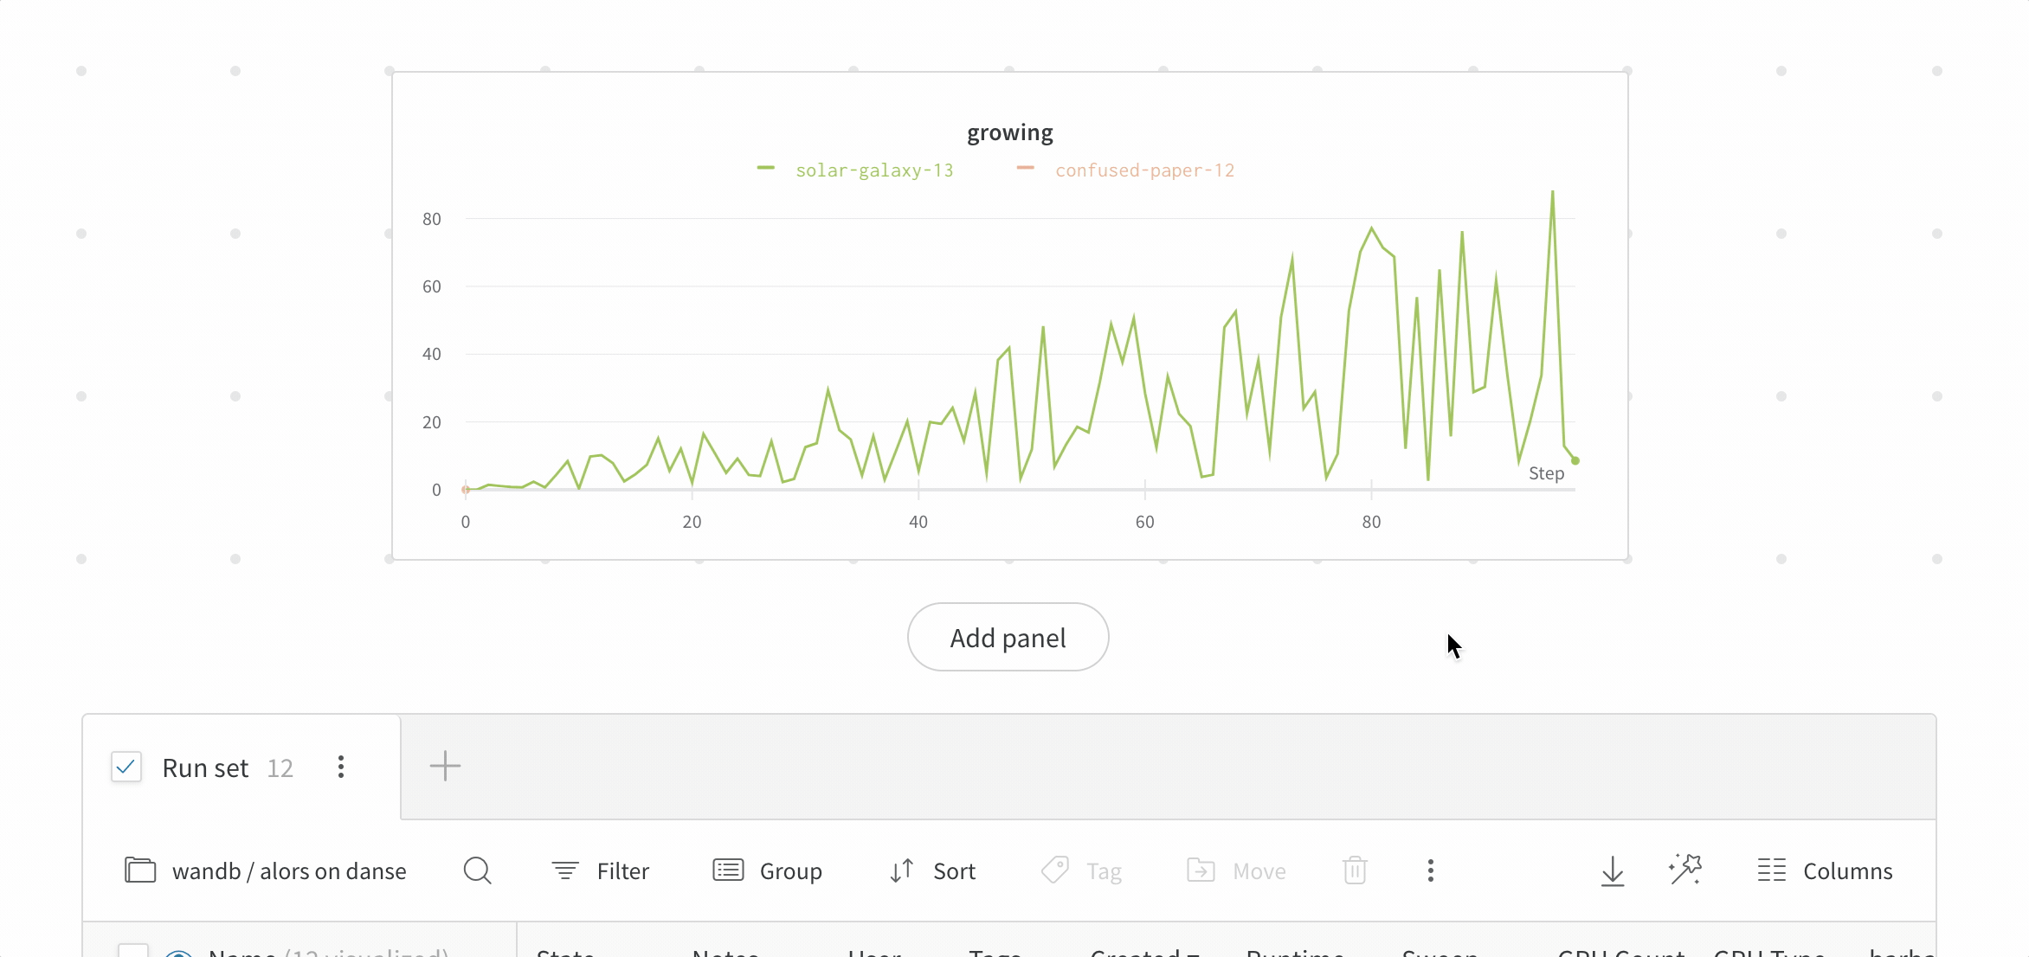Screen dimensions: 2029x957
Task: Open the run search magnifier icon
Action: point(477,870)
